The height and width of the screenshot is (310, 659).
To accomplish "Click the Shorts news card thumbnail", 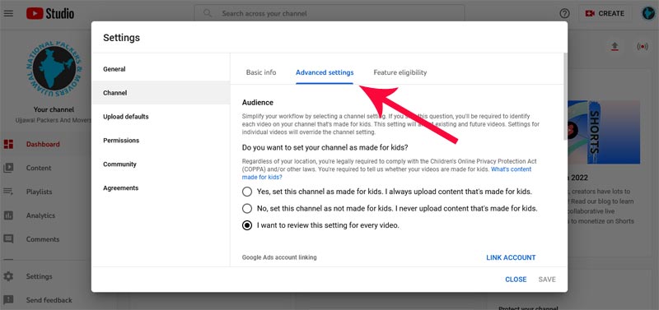I will 604,132.
